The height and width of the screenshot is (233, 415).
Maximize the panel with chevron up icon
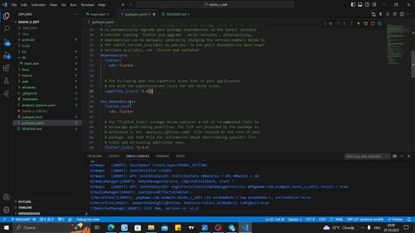pyautogui.click(x=401, y=157)
